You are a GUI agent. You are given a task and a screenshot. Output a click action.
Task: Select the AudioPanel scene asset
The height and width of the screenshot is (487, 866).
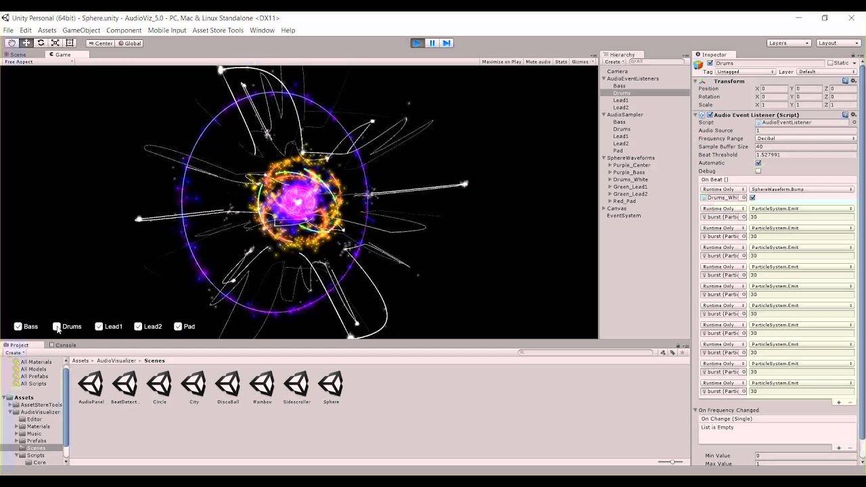pyautogui.click(x=91, y=388)
